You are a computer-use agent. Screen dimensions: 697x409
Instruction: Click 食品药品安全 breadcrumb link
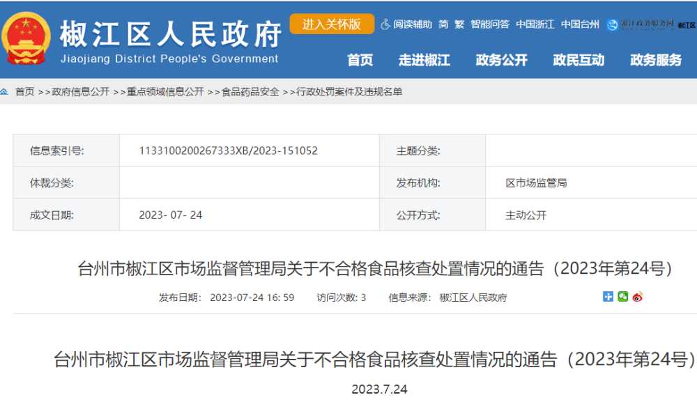250,92
